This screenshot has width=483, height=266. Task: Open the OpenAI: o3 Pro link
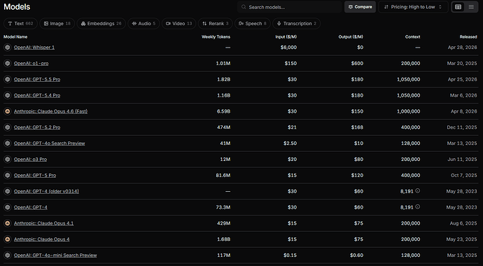pyautogui.click(x=31, y=160)
